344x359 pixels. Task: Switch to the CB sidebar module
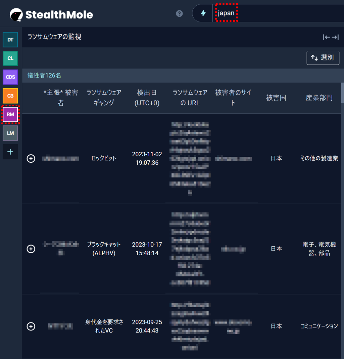tap(10, 96)
